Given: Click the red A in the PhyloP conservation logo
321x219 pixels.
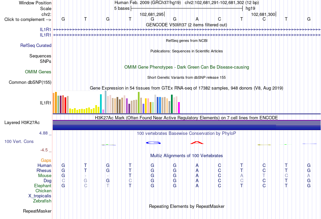Looking at the screenshot, I should coord(197,143).
